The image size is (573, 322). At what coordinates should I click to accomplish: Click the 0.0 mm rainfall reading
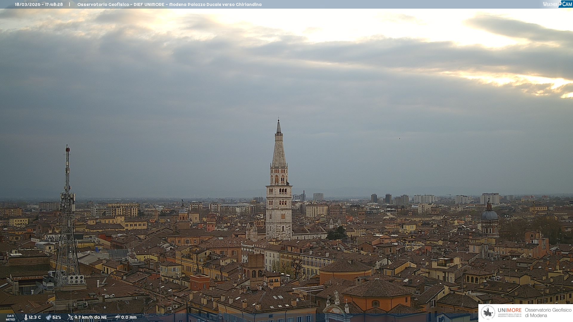coord(129,318)
